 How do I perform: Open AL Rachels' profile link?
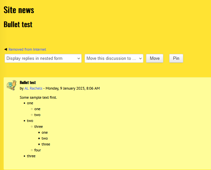click(33, 88)
